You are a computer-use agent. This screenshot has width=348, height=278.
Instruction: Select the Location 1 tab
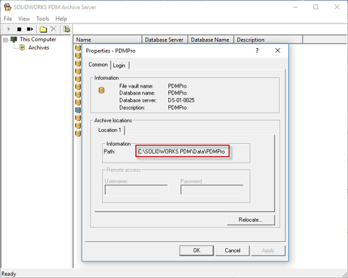(x=109, y=130)
